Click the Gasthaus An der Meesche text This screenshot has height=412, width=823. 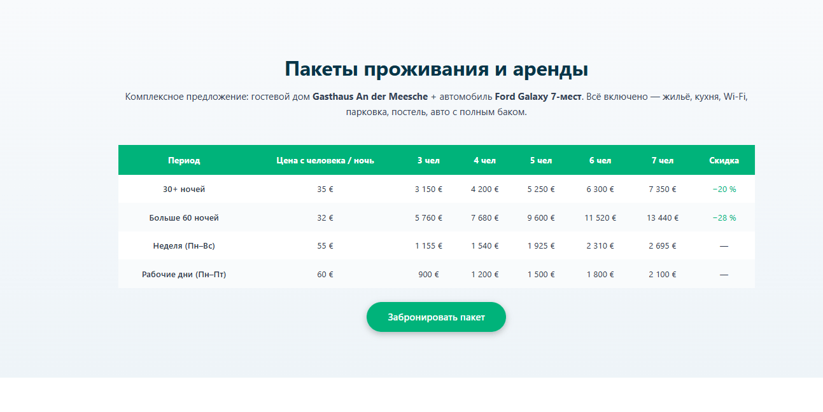coord(370,97)
